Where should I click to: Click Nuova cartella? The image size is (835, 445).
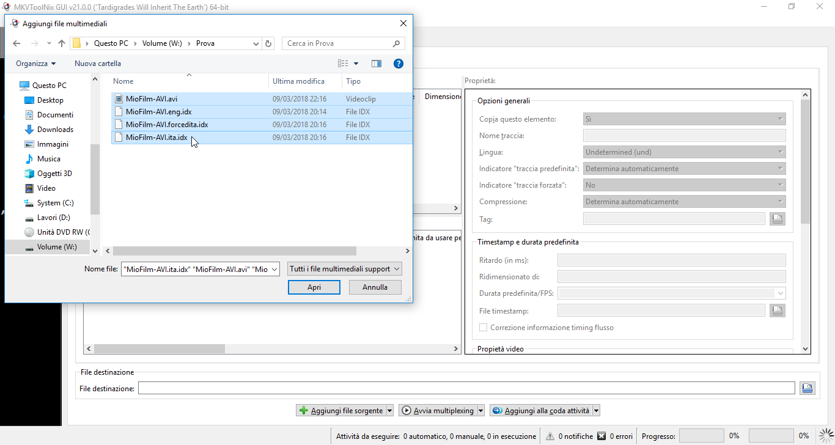98,64
